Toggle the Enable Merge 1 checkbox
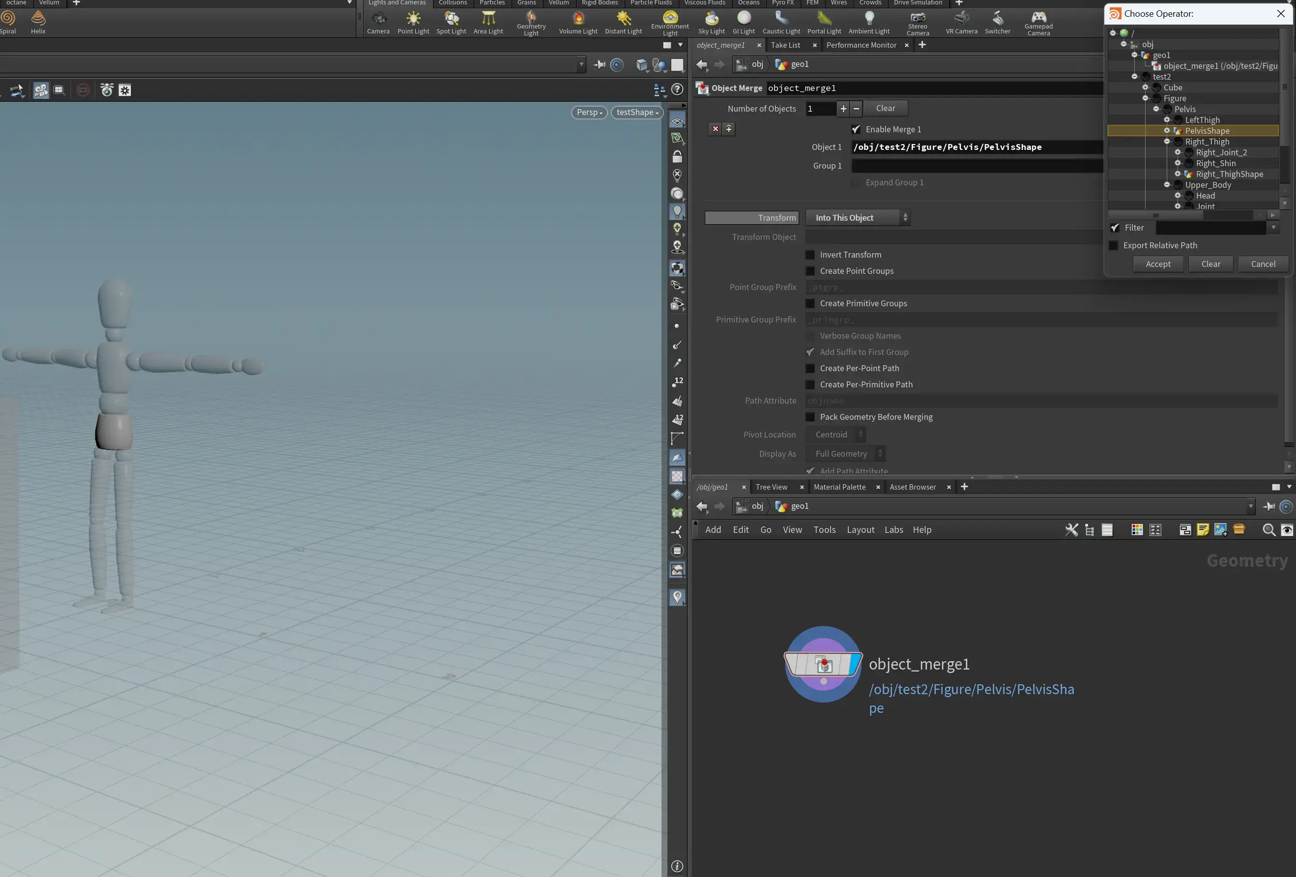The height and width of the screenshot is (877, 1296). 856,129
